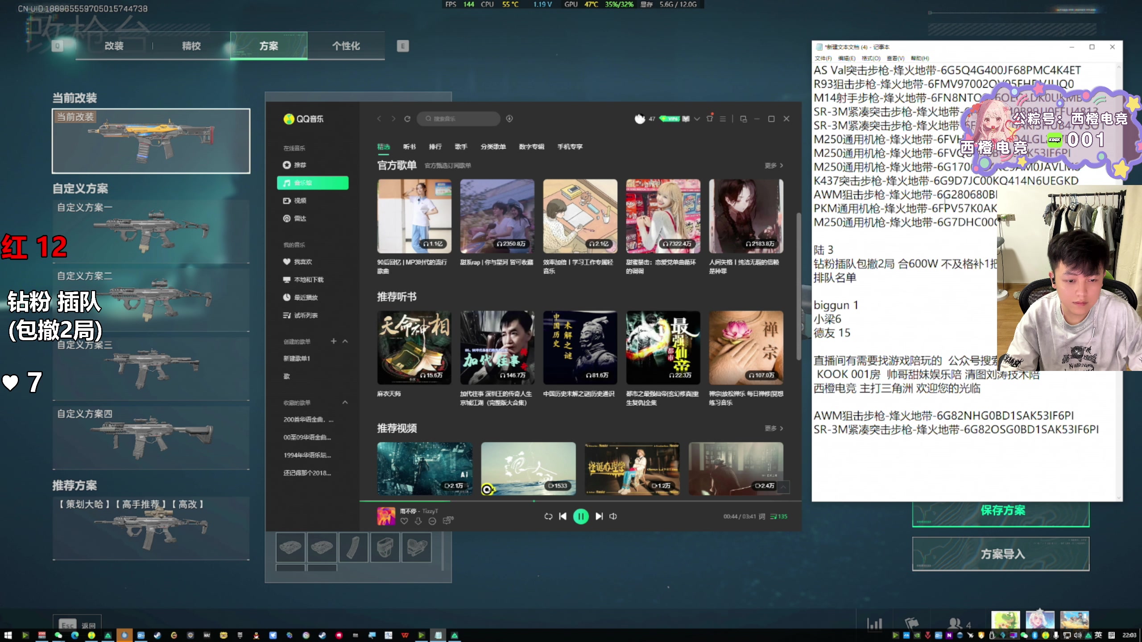The image size is (1142, 642).
Task: Expand the account dropdown arrow
Action: coord(697,119)
